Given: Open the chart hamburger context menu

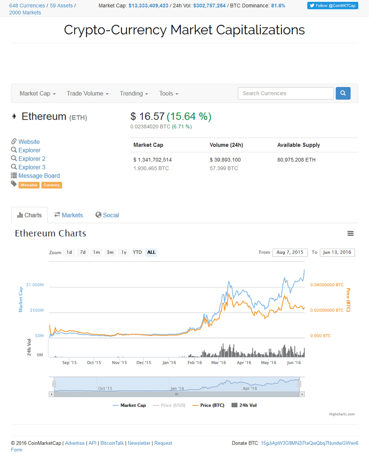Looking at the screenshot, I should 350,233.
